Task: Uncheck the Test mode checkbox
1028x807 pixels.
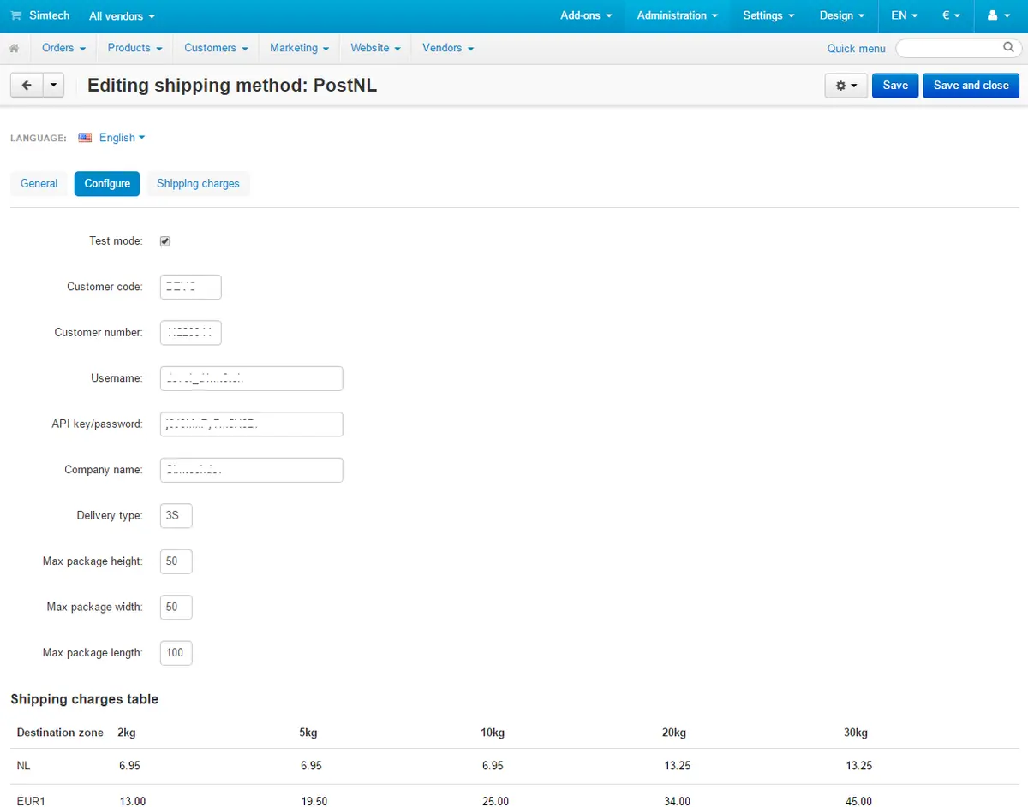Action: pos(165,241)
